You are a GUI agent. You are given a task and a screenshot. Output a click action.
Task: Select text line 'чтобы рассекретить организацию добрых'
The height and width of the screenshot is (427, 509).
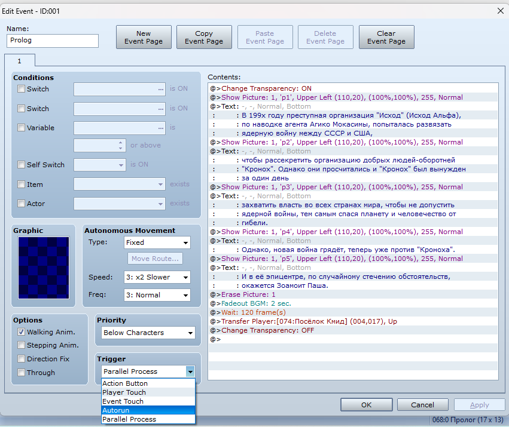[353, 160]
